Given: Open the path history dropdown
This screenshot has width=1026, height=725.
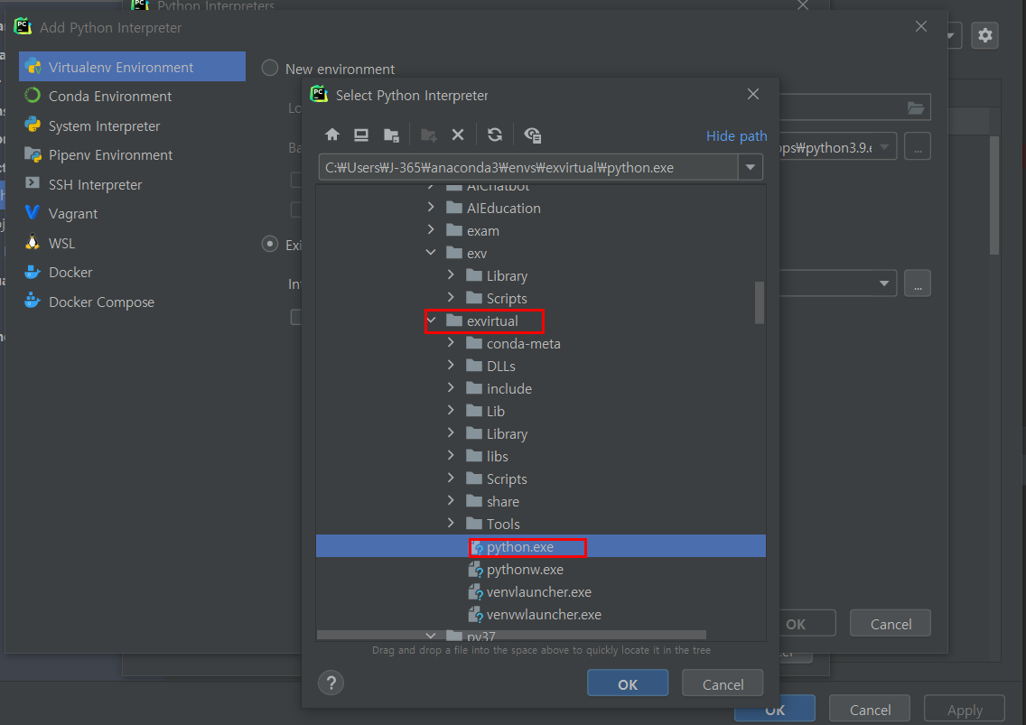Looking at the screenshot, I should coord(751,168).
